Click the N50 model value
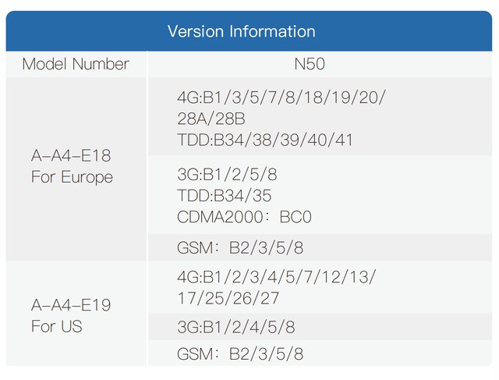 click(x=310, y=64)
